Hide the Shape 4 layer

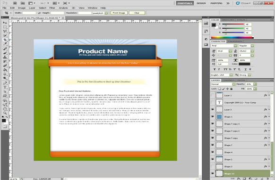coord(213,152)
